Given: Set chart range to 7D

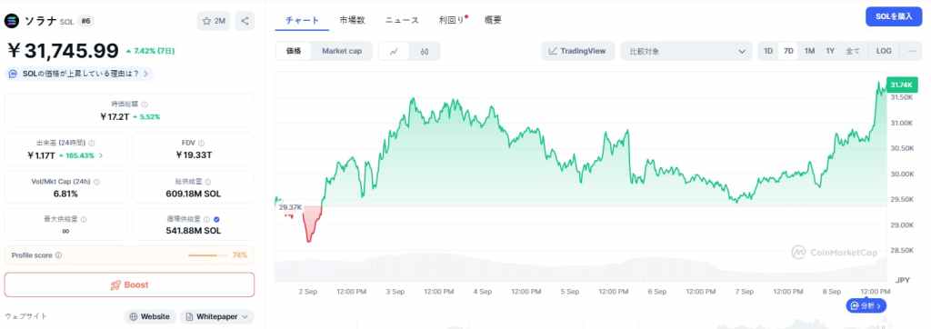Looking at the screenshot, I should coord(788,51).
